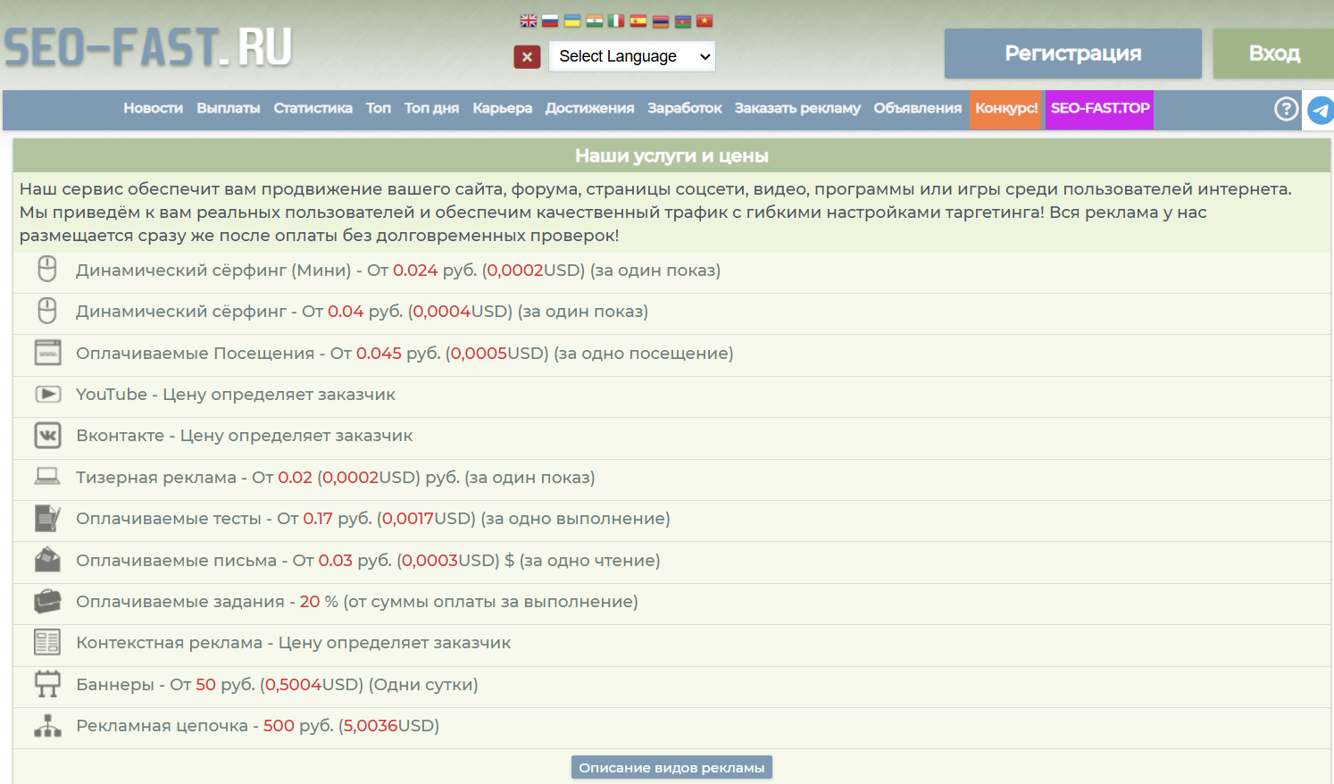
Task: Open Топ дня in the navigation
Action: (431, 108)
